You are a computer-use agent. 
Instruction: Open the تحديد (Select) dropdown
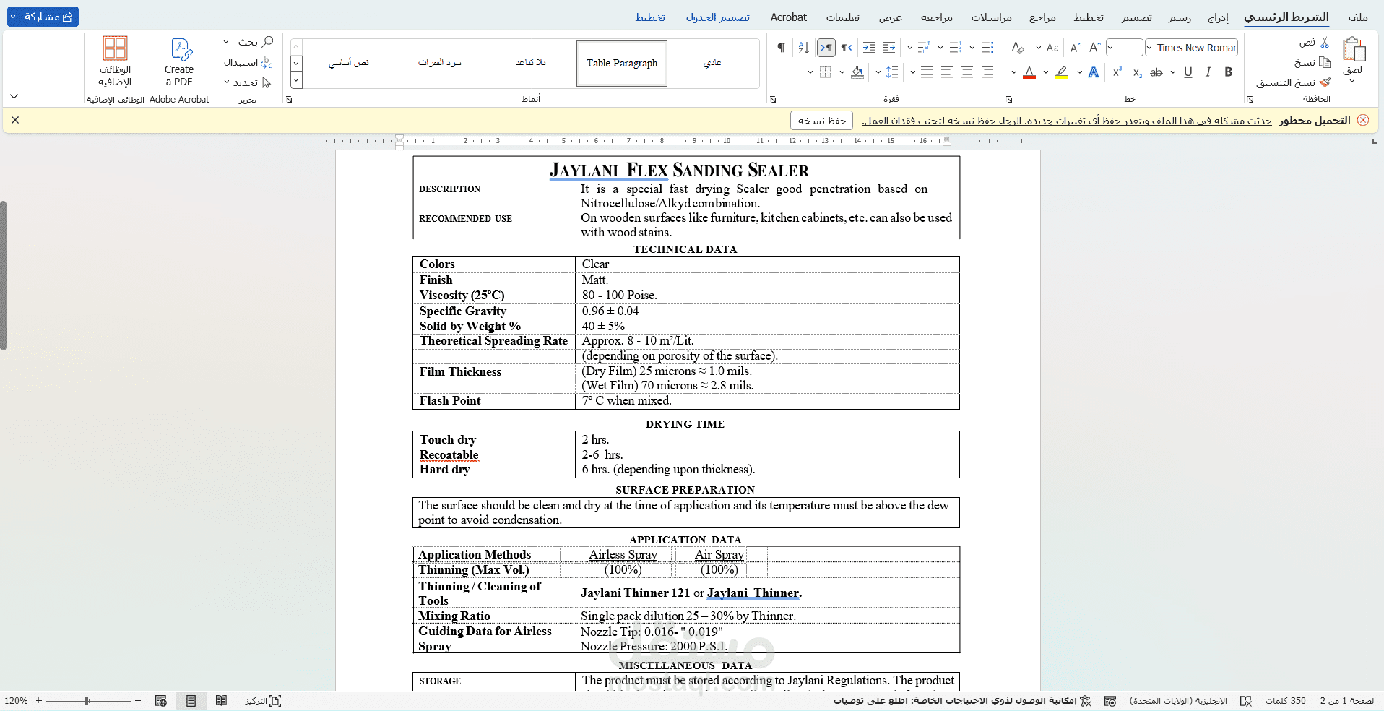[246, 82]
